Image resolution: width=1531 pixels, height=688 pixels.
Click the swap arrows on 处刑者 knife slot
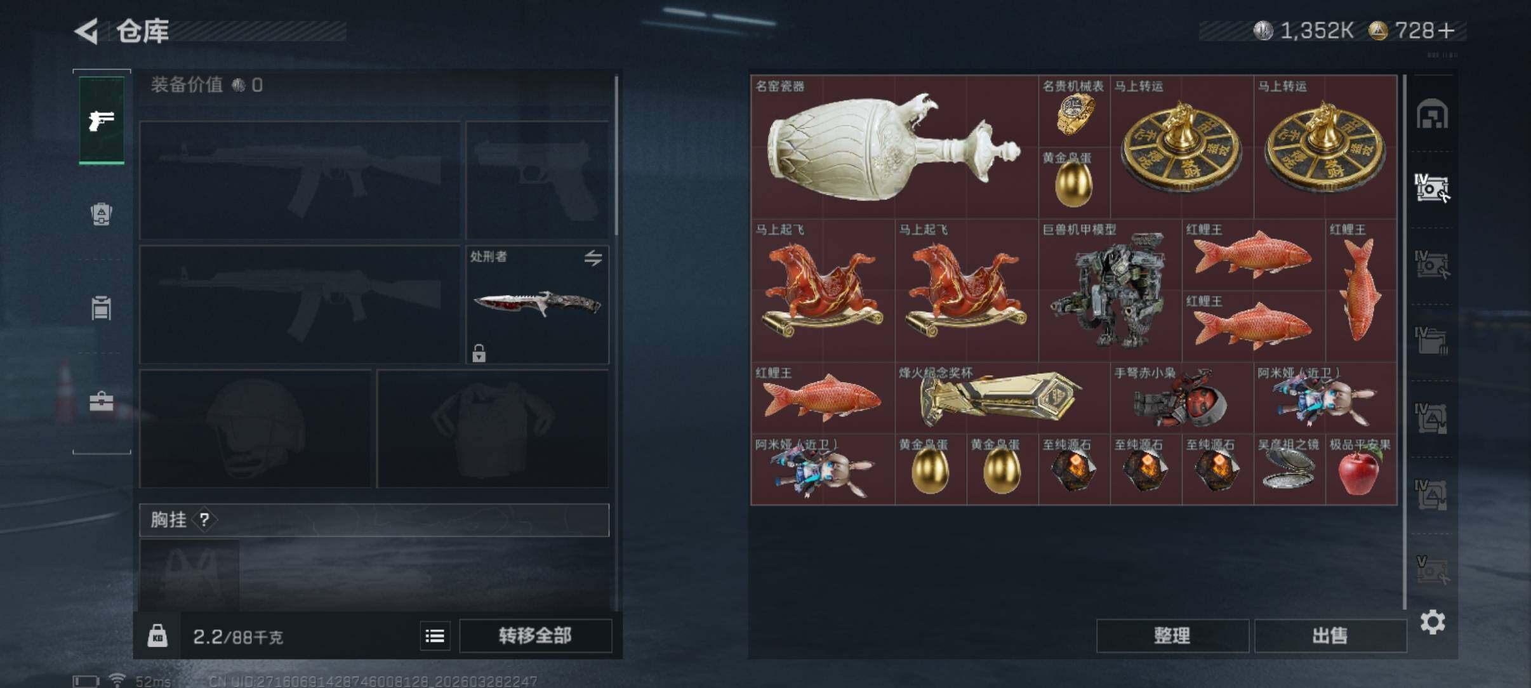[x=593, y=258]
